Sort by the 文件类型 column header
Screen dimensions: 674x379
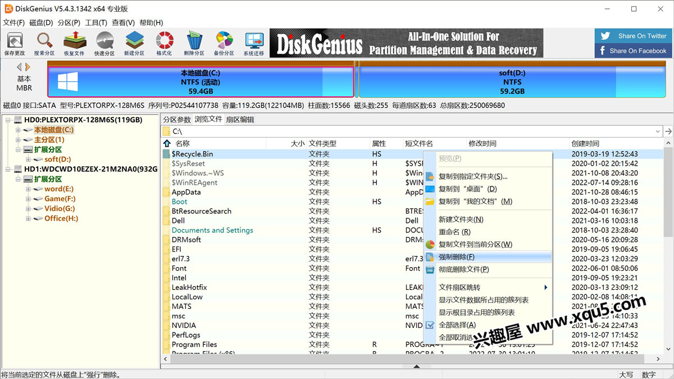point(322,144)
